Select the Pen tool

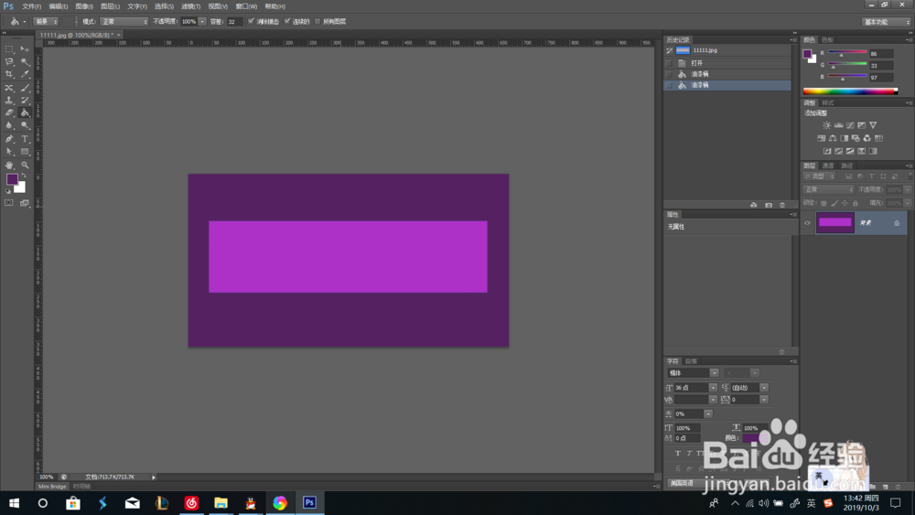tap(9, 139)
